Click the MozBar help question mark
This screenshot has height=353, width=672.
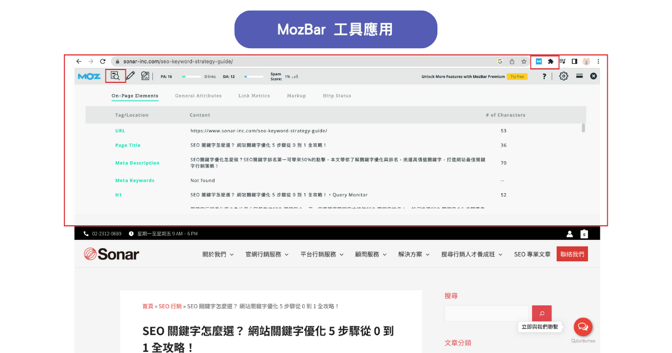pyautogui.click(x=544, y=76)
